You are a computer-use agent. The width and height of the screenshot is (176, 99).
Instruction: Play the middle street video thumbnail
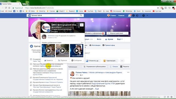pyautogui.click(x=62, y=51)
